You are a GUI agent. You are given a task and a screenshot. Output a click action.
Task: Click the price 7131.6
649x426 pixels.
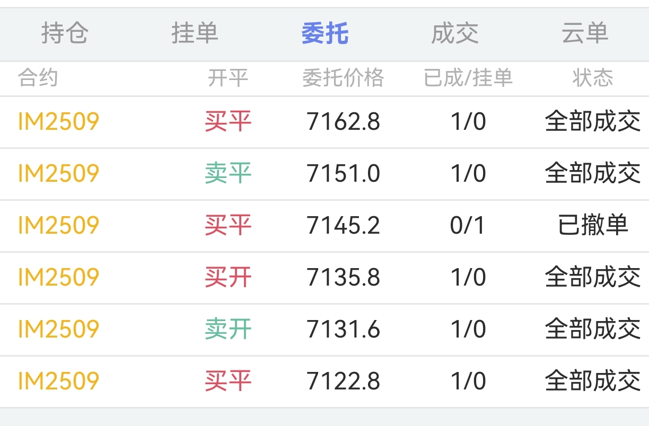coord(343,329)
